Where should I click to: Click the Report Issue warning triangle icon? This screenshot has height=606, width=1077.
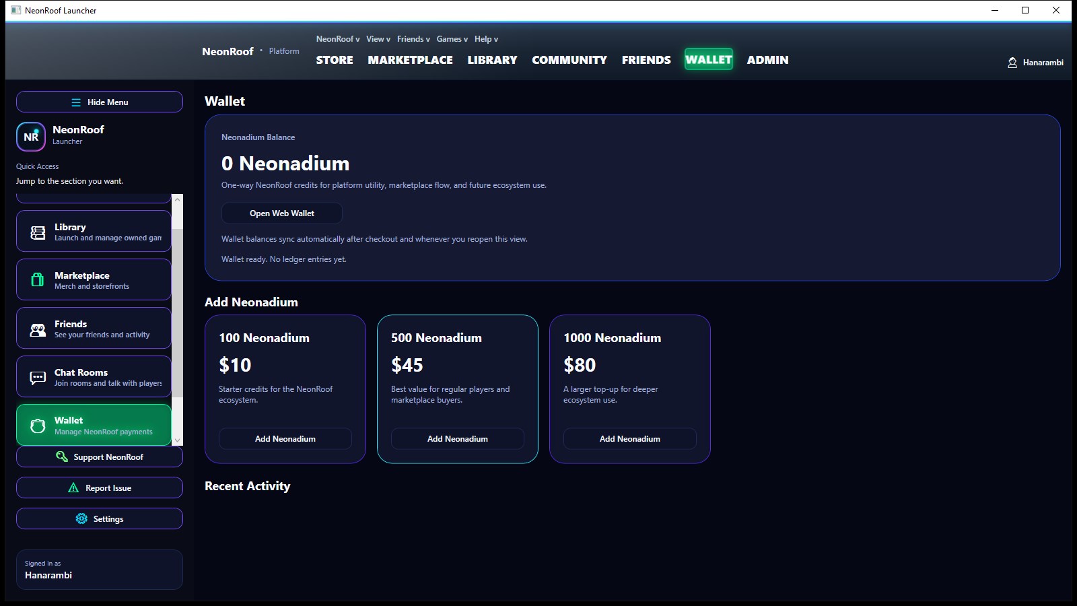pyautogui.click(x=73, y=487)
